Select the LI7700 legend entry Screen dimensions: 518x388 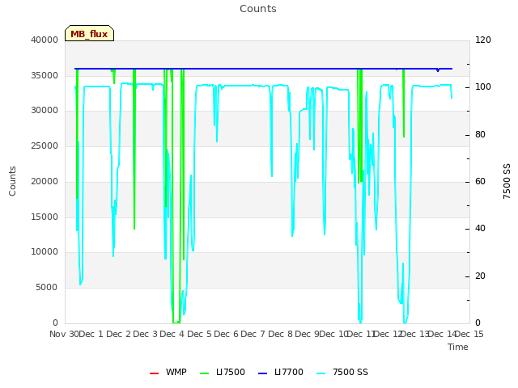281,373
